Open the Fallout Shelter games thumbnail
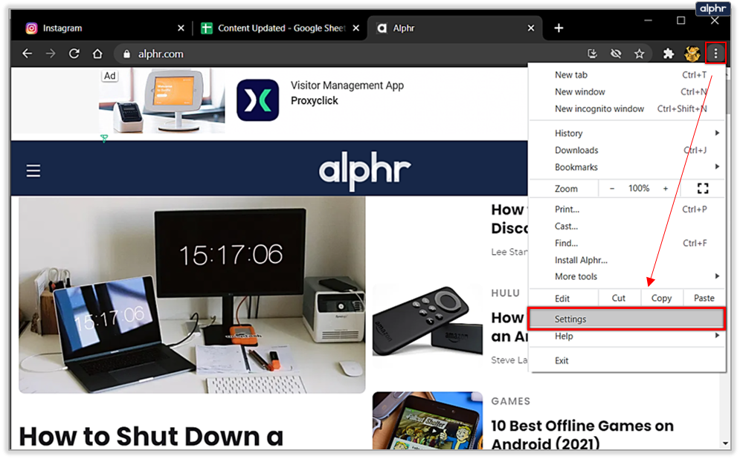The width and height of the screenshot is (740, 459). click(428, 420)
